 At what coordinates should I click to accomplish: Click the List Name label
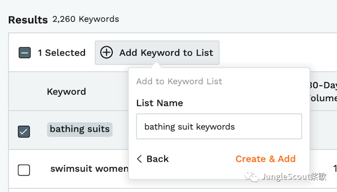[x=159, y=103]
